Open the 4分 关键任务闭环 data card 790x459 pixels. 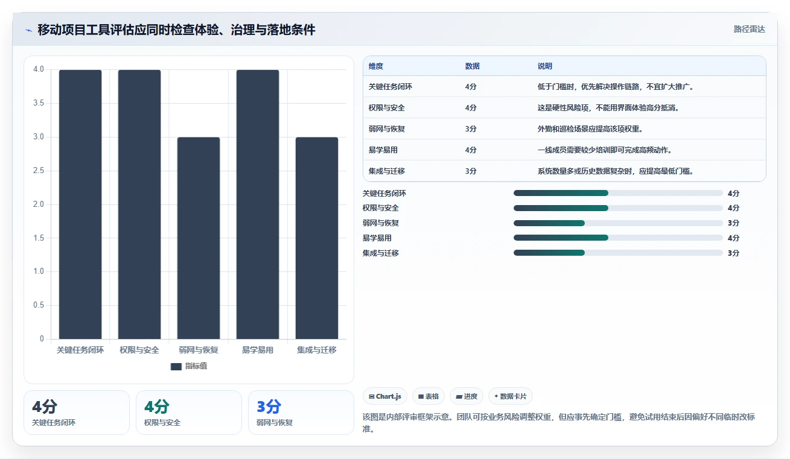77,413
